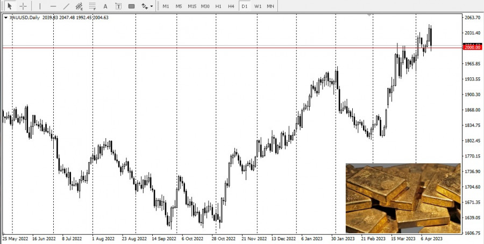Select the red horizontal line at 2000
This screenshot has width=484, height=244.
[x=233, y=48]
